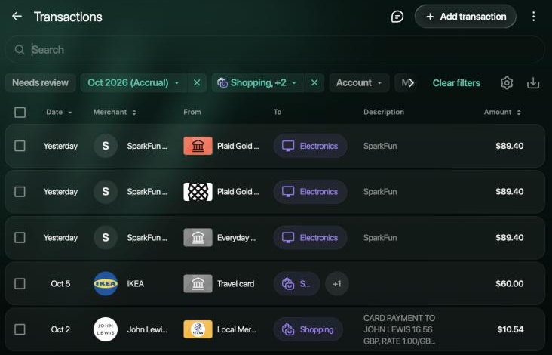Screen dimensions: 552x355
Task: Click the Shopping tag on John Lewis row
Action: [x=308, y=329]
